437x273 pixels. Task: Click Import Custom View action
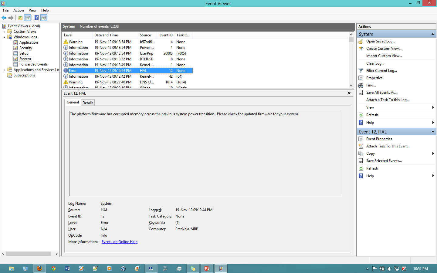(384, 56)
